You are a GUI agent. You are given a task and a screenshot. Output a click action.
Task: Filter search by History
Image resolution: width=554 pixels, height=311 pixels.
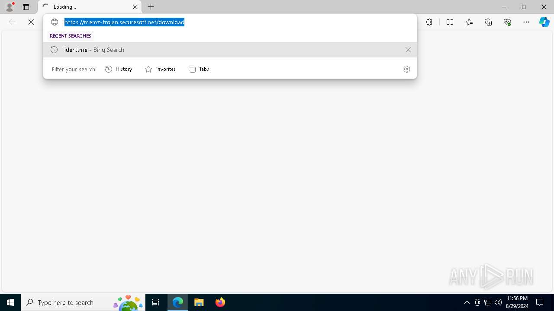pyautogui.click(x=119, y=69)
